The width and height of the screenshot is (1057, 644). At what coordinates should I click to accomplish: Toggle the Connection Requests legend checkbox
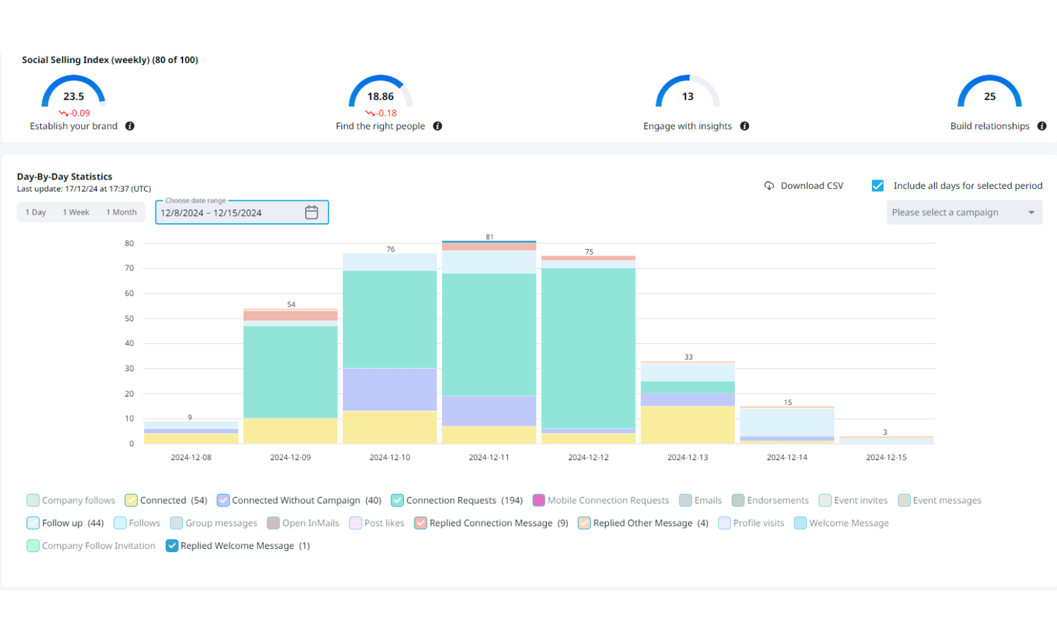[x=398, y=501]
